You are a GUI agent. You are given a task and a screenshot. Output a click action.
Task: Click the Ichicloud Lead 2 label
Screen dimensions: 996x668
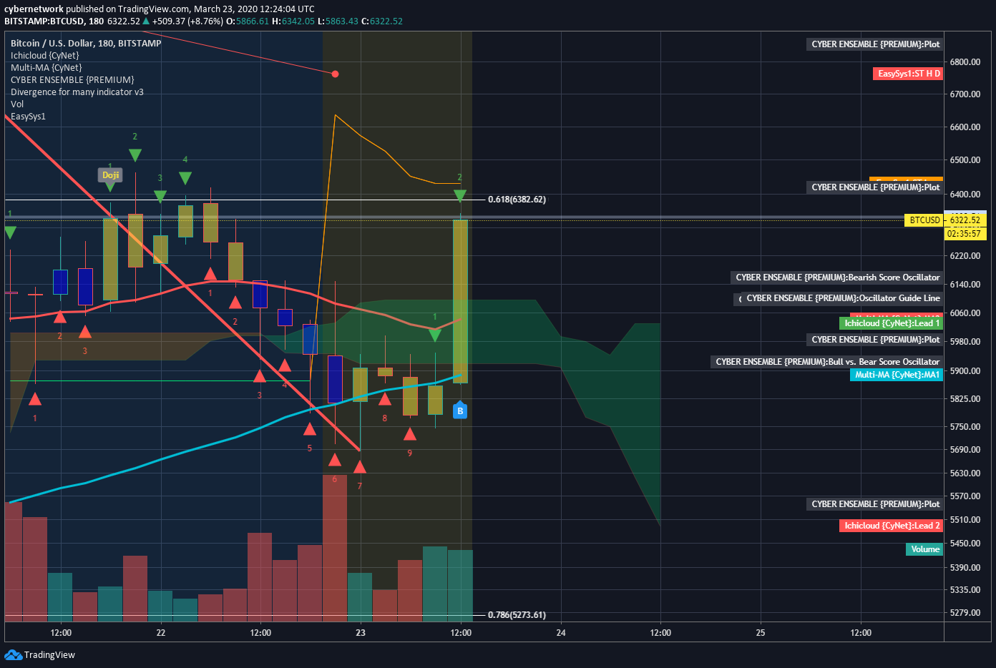(x=892, y=526)
